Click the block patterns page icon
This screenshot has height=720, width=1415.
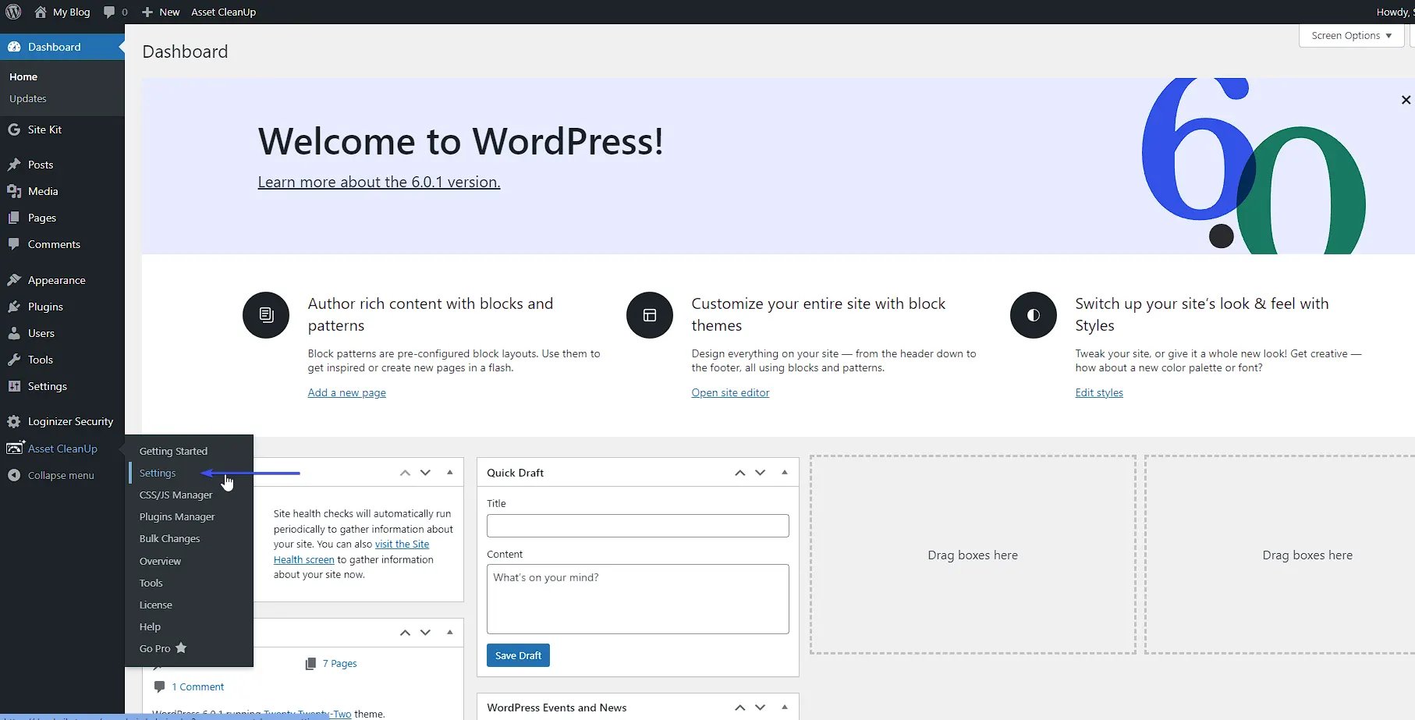point(266,315)
